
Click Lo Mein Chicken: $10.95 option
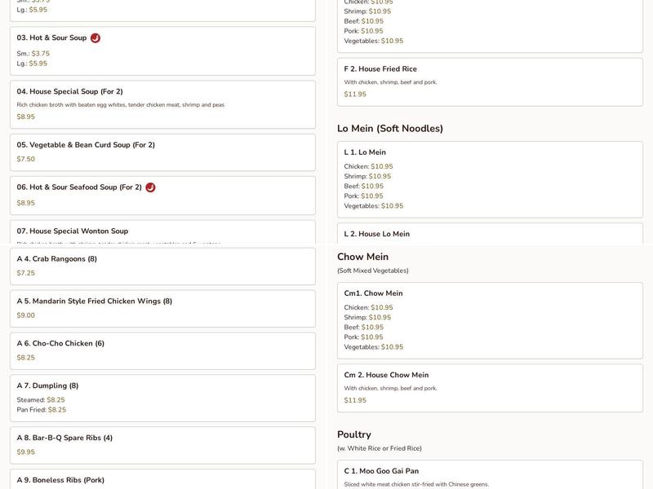point(369,167)
